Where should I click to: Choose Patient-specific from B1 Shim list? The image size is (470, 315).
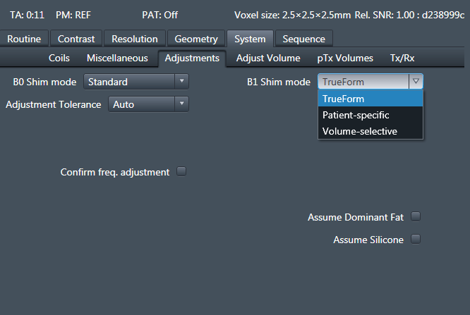click(x=356, y=115)
